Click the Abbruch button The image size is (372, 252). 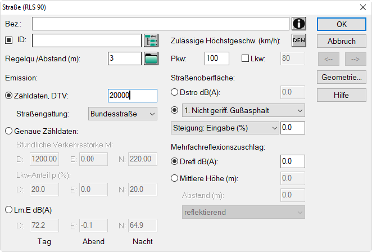(x=342, y=41)
